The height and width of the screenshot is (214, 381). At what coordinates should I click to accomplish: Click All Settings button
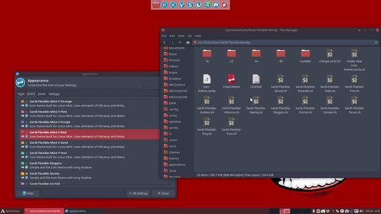(138, 193)
